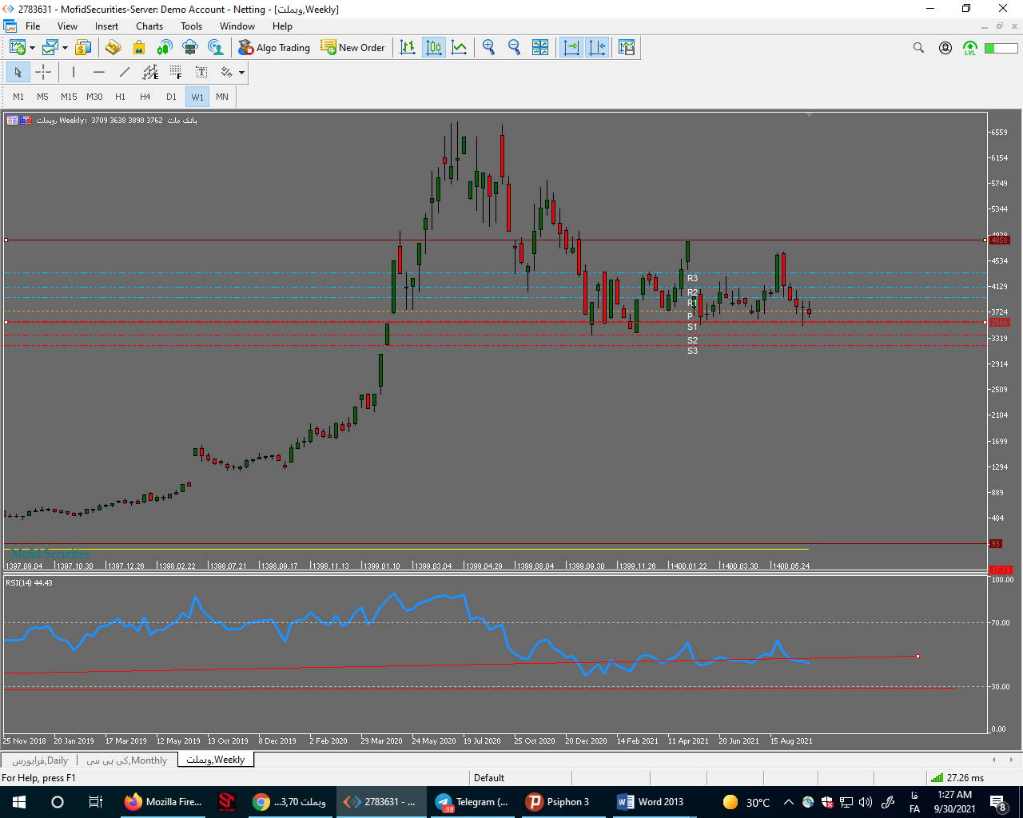Switch chart to line chart
1023x818 pixels.
coord(460,48)
